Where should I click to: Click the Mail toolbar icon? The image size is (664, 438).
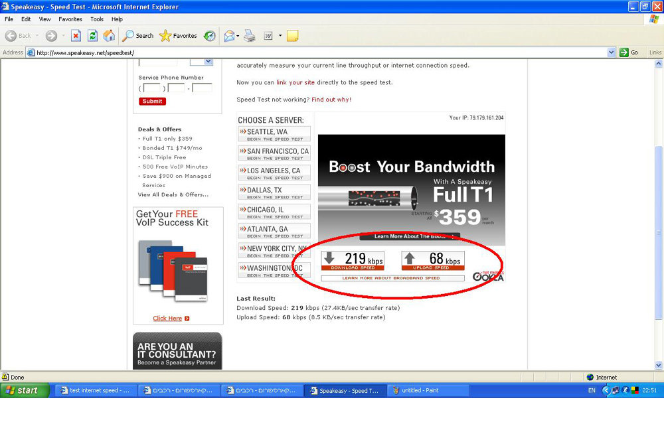pos(229,36)
